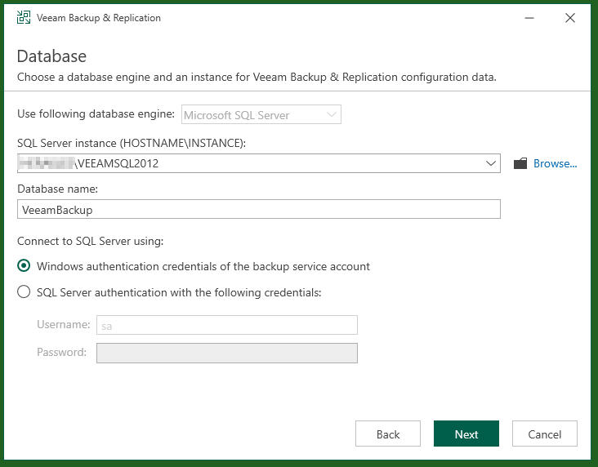Click the Username field showing sa
The height and width of the screenshot is (467, 598).
[227, 325]
